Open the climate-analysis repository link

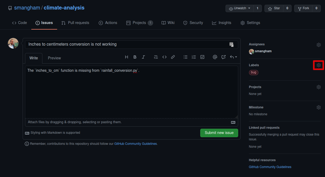coord(64,8)
